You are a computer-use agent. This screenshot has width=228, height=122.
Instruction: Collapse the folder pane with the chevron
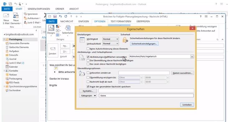tap(36, 30)
